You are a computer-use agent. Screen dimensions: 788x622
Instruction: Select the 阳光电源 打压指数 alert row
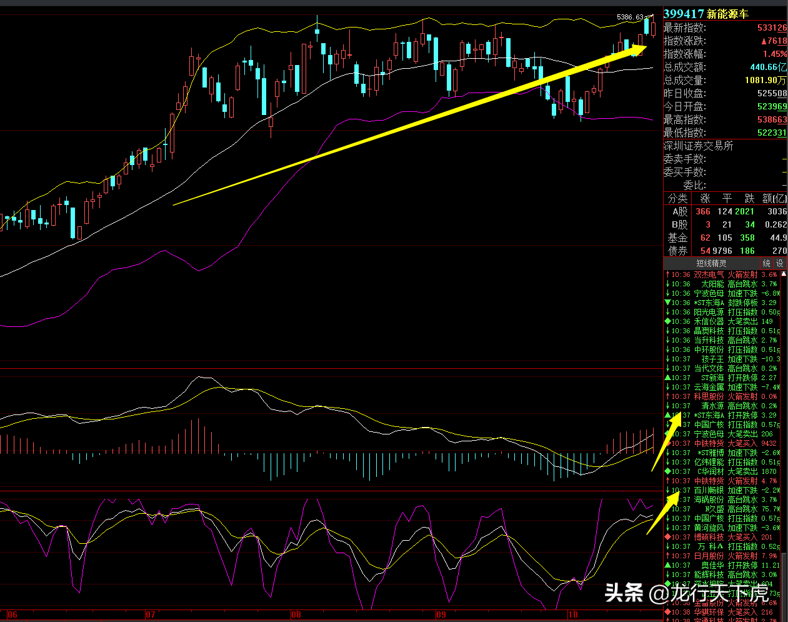(x=722, y=312)
